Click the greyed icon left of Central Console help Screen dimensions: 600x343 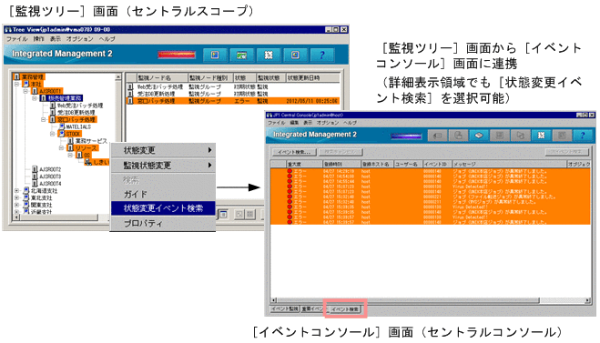[562, 136]
